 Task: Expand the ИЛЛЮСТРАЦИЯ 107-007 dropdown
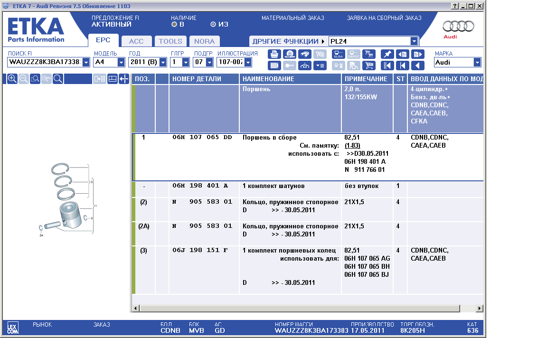[248, 63]
